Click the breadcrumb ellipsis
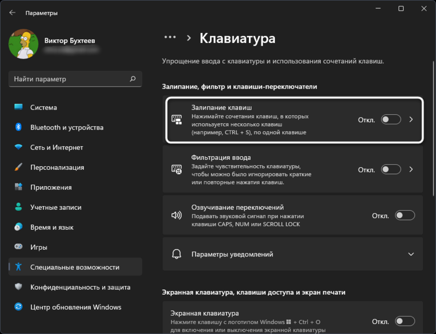 (x=170, y=37)
